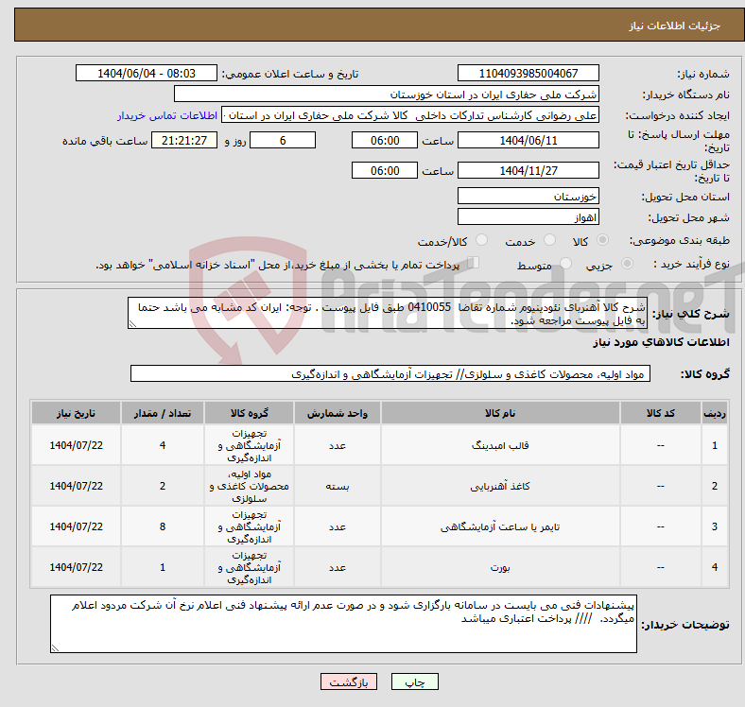This screenshot has width=745, height=707.
Task: Click the مواد اولیه group cell in row 2
Action: pos(250,486)
